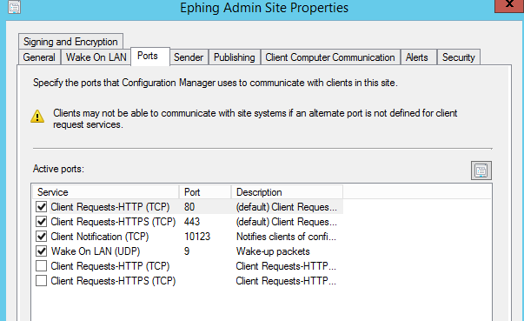
Task: Uncheck Wake On LAN (UDP) checkbox
Action: (x=41, y=251)
